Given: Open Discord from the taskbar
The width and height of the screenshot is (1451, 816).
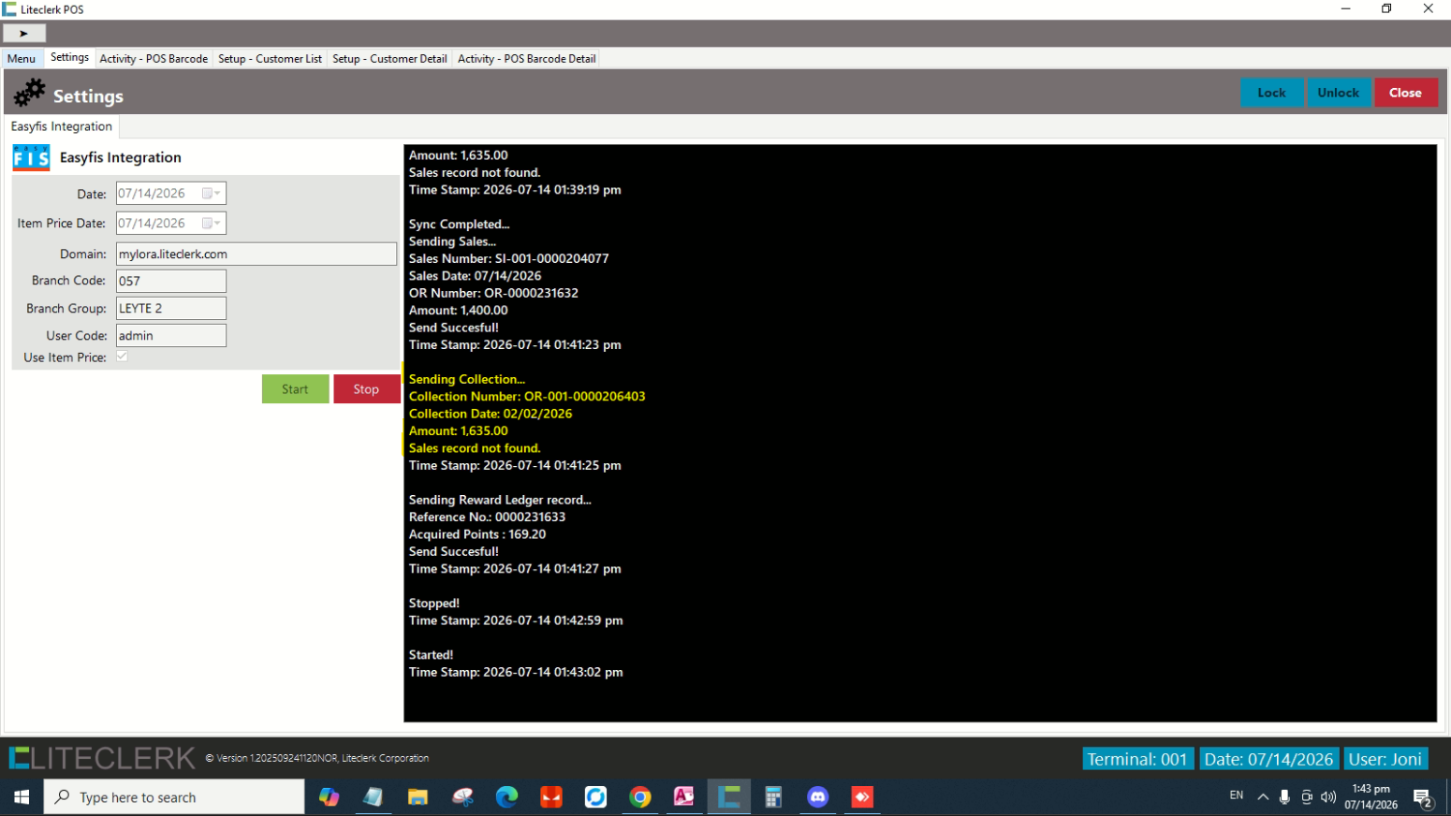Looking at the screenshot, I should coord(818,797).
